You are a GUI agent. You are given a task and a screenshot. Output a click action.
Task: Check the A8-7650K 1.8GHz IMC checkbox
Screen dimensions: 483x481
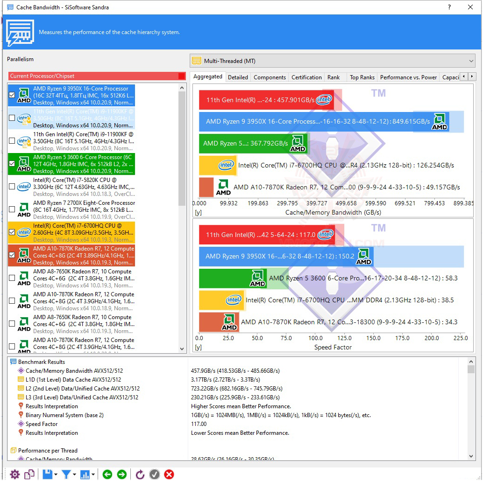[12, 324]
